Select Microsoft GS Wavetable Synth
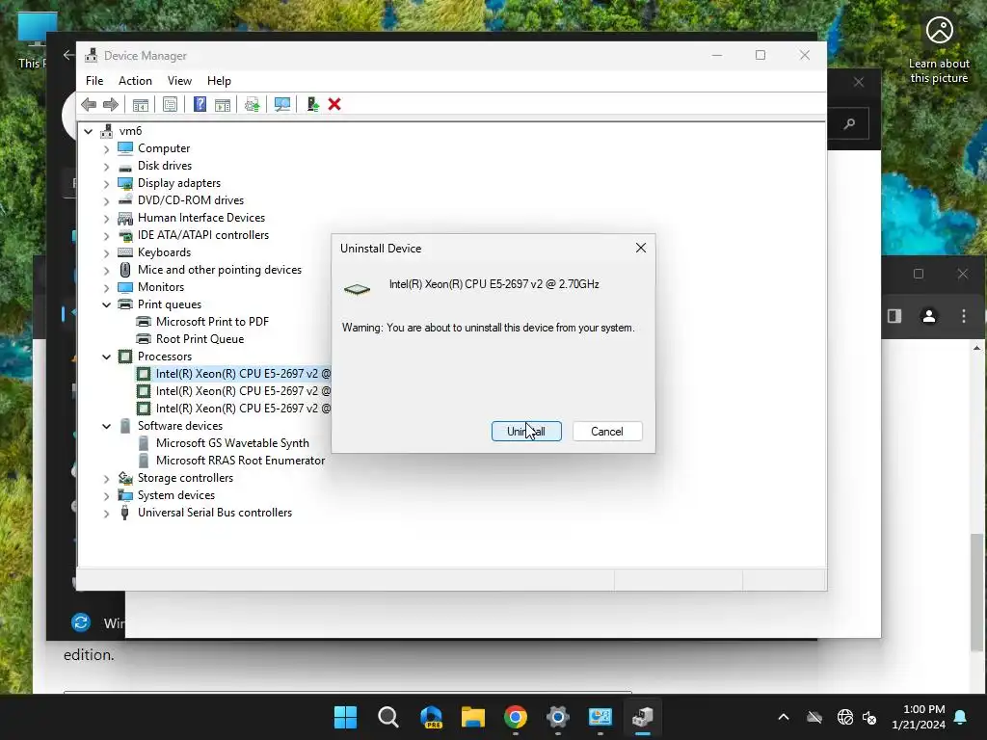This screenshot has width=987, height=740. [232, 443]
